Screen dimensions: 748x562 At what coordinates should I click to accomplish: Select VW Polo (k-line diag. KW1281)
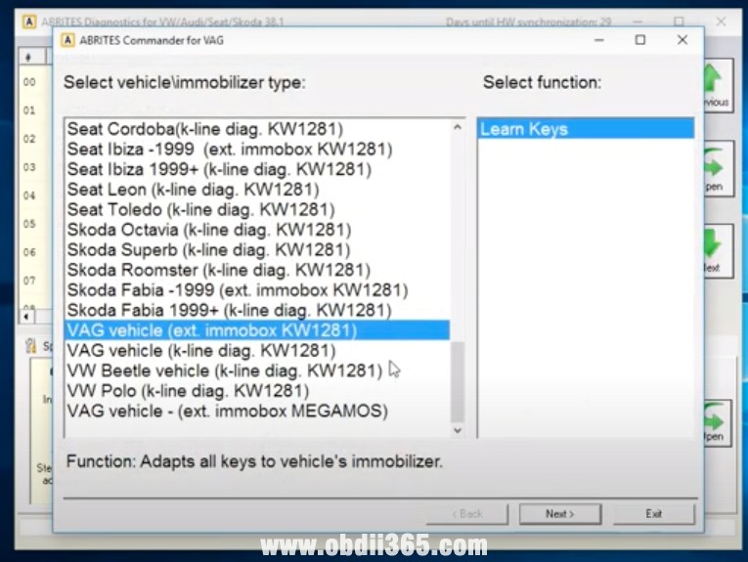[x=257, y=391]
